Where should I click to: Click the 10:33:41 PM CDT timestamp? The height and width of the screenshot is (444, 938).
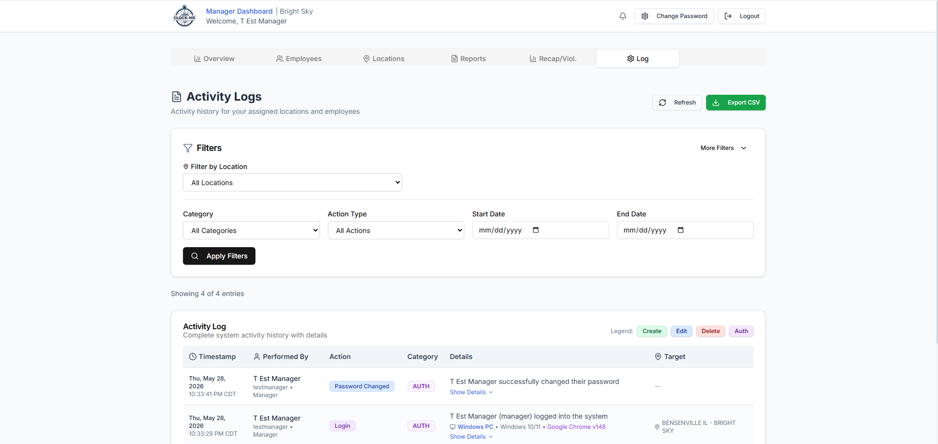pyautogui.click(x=212, y=394)
